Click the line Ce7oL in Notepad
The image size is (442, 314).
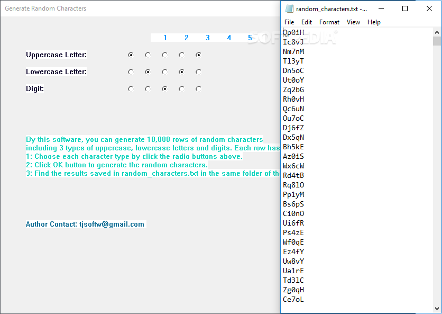tap(293, 300)
